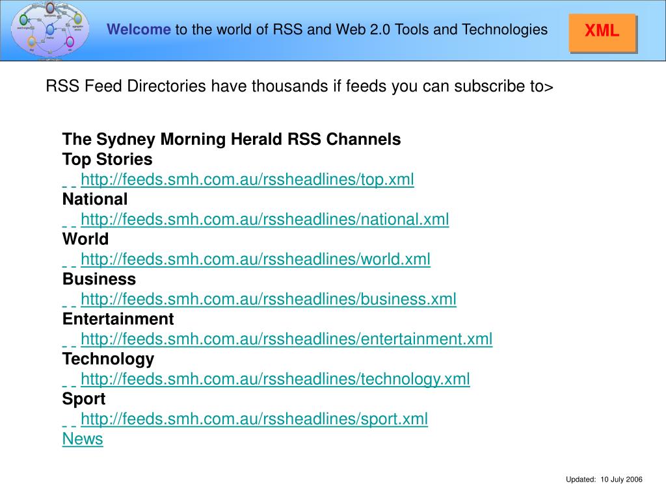
Task: Click the 'Technology' heading text
Action: click(108, 359)
